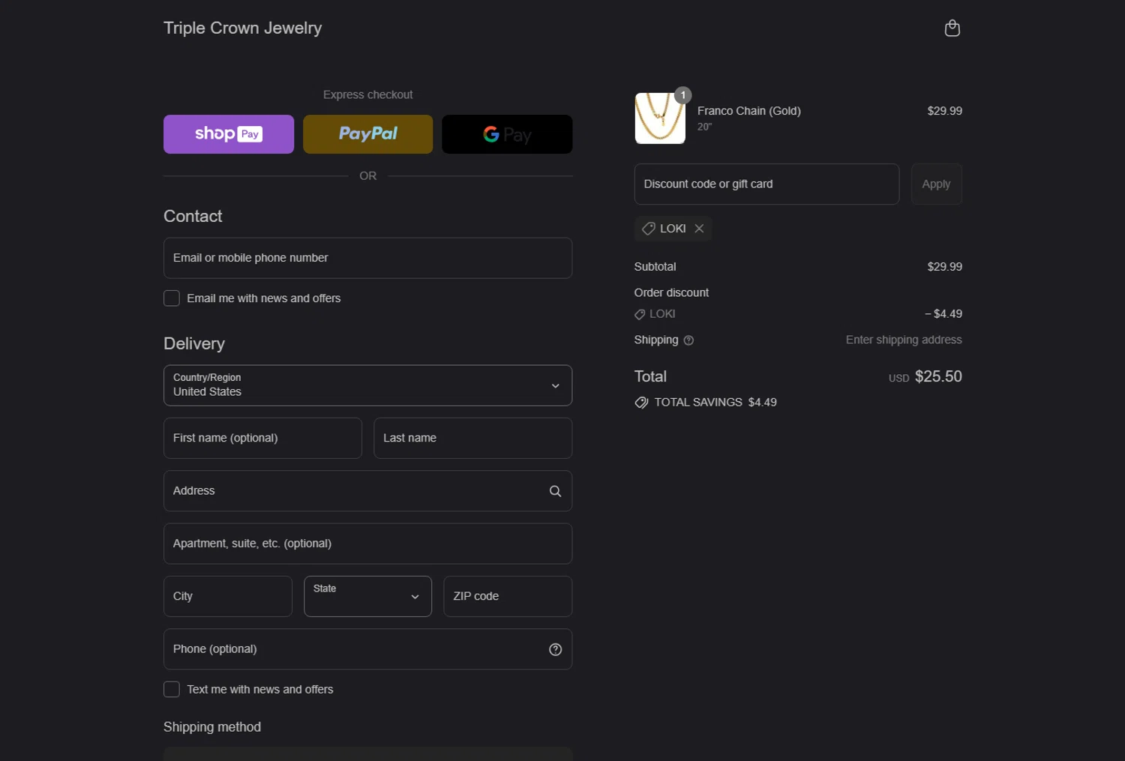Open the Triple Crown Jewelry store link
The width and height of the screenshot is (1125, 761).
point(242,28)
